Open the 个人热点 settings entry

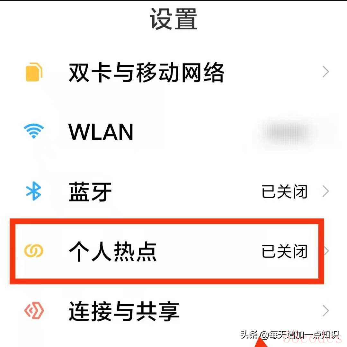point(167,251)
